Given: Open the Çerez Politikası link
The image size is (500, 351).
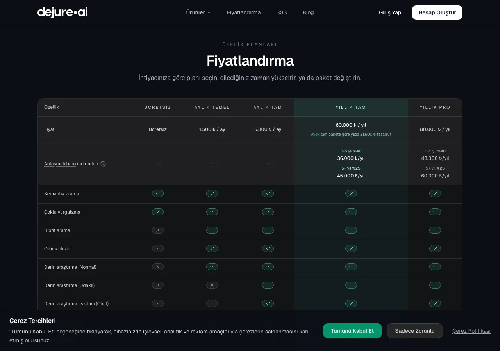Looking at the screenshot, I should pos(471,331).
